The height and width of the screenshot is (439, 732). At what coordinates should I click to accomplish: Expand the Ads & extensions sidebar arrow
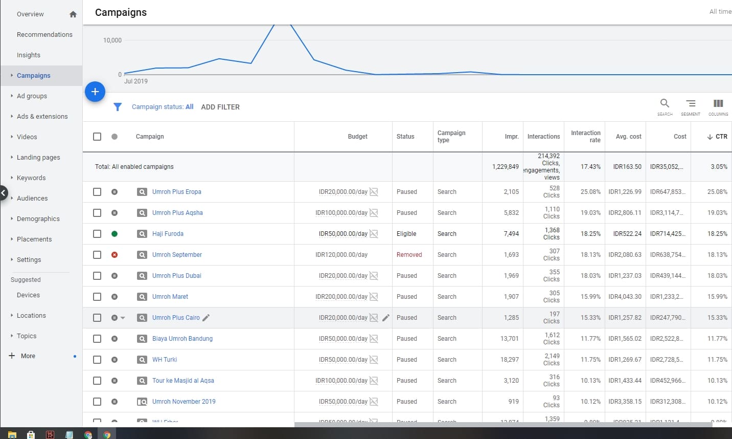click(12, 116)
